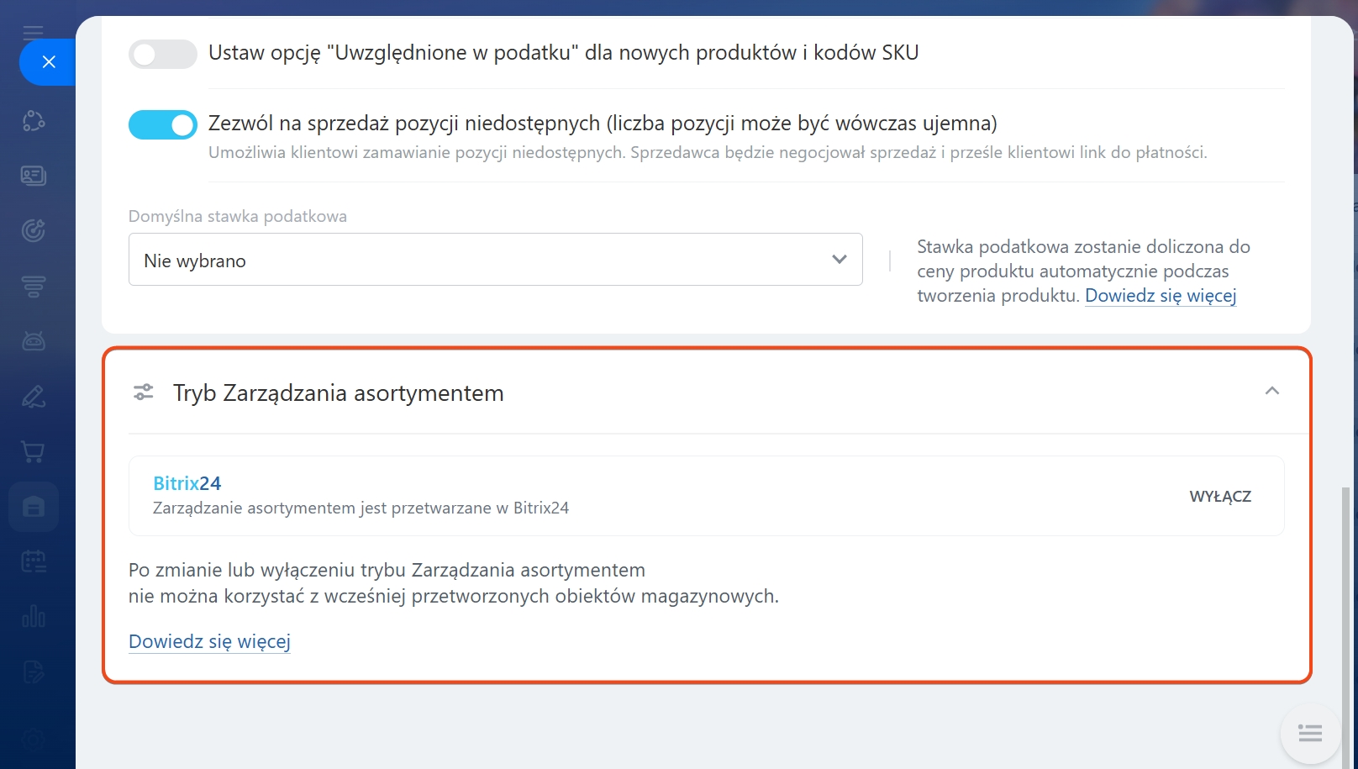Open the floating list menu button

(x=1310, y=733)
